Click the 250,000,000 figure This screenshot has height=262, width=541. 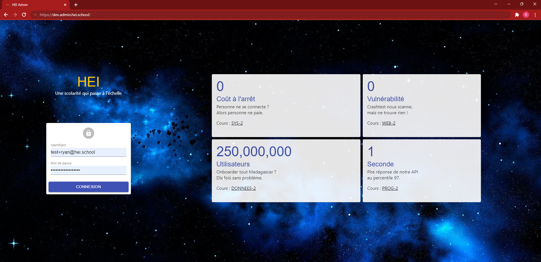(254, 151)
